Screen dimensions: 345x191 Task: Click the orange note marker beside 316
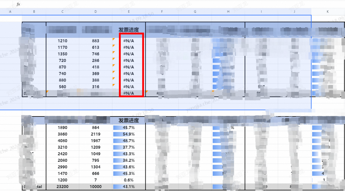tap(113, 85)
